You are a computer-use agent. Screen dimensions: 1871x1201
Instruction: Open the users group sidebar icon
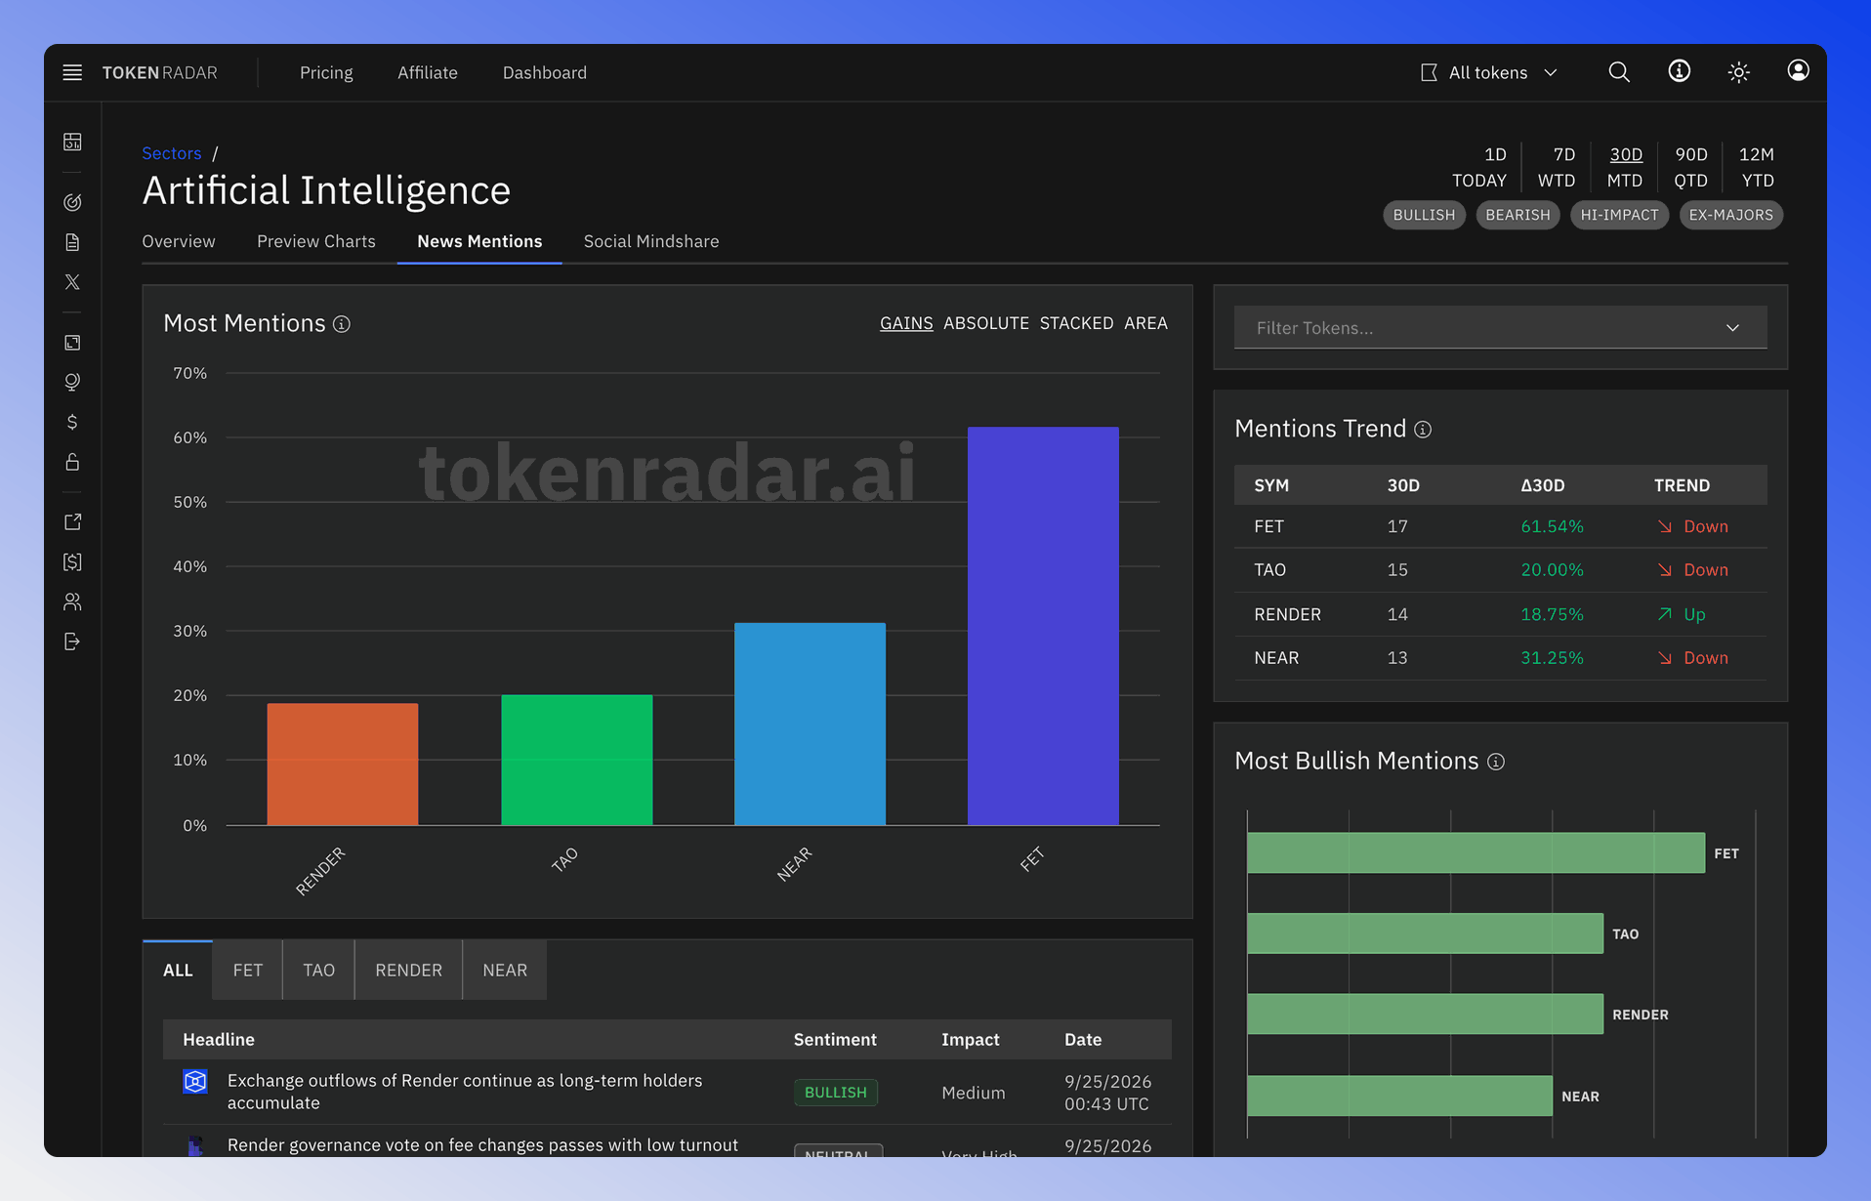(72, 601)
